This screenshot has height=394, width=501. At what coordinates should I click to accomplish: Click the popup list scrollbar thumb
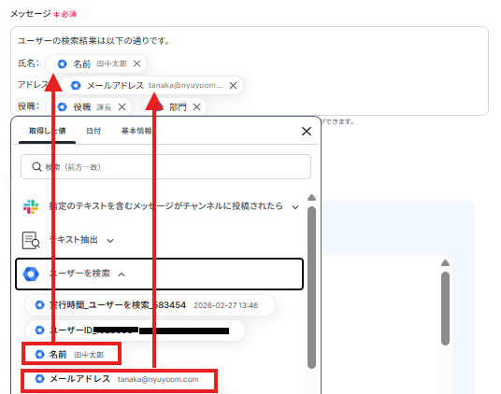311,288
